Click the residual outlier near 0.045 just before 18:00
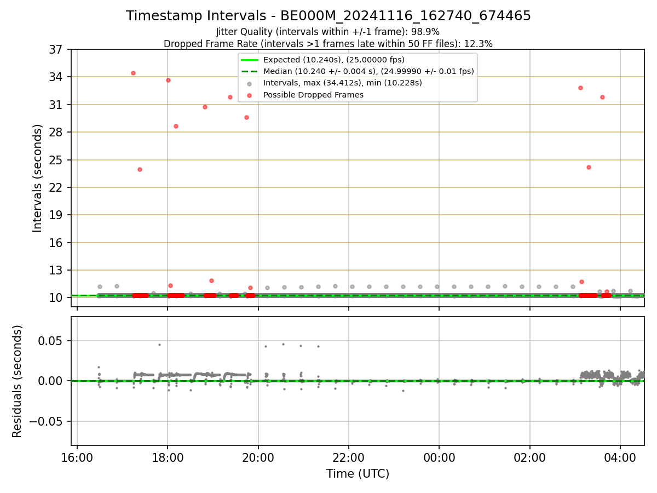Viewport: 657px width, 493px height. 159,345
